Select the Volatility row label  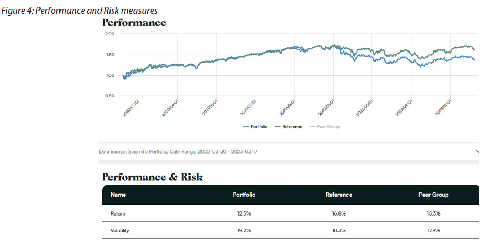point(120,230)
